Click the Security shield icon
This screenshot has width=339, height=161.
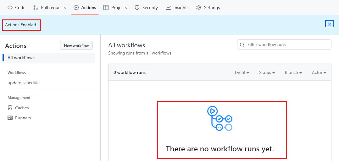137,8
